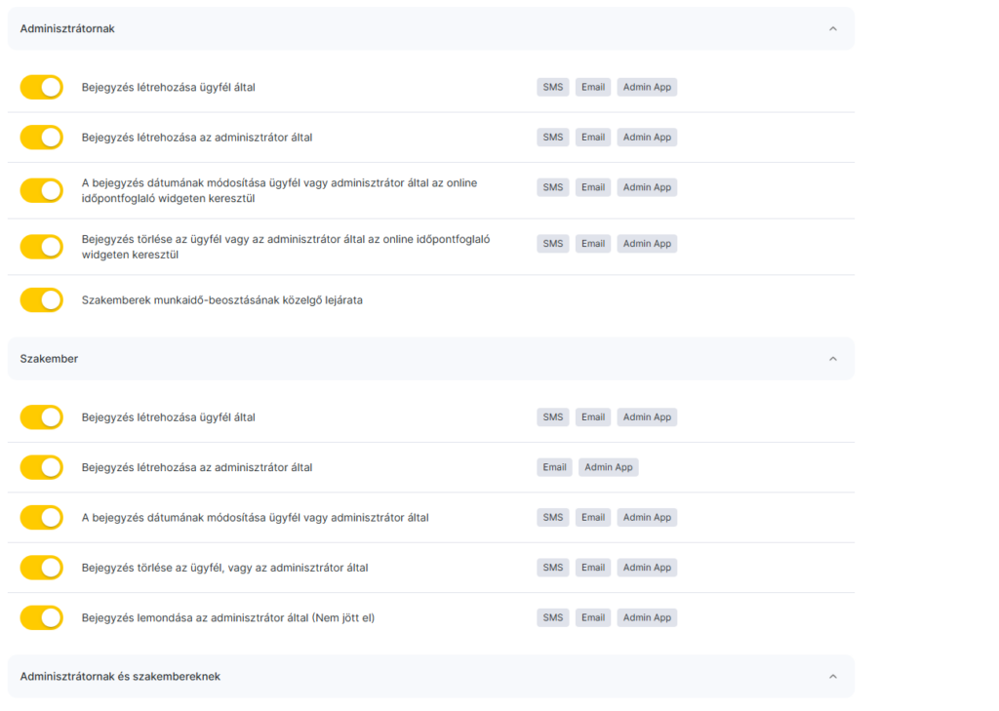Collapse the Adminisztrátornak section chevron
This screenshot has height=711, width=999.
coord(832,29)
